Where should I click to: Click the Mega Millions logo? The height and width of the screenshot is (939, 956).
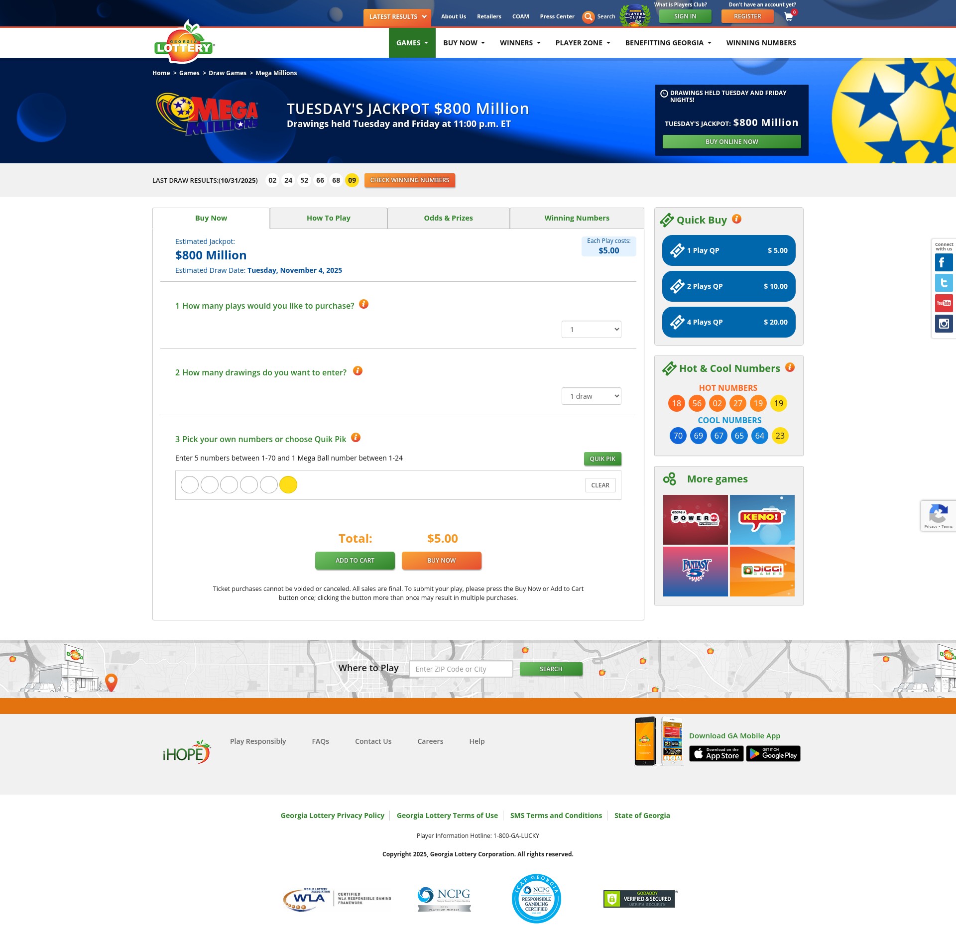(x=207, y=114)
